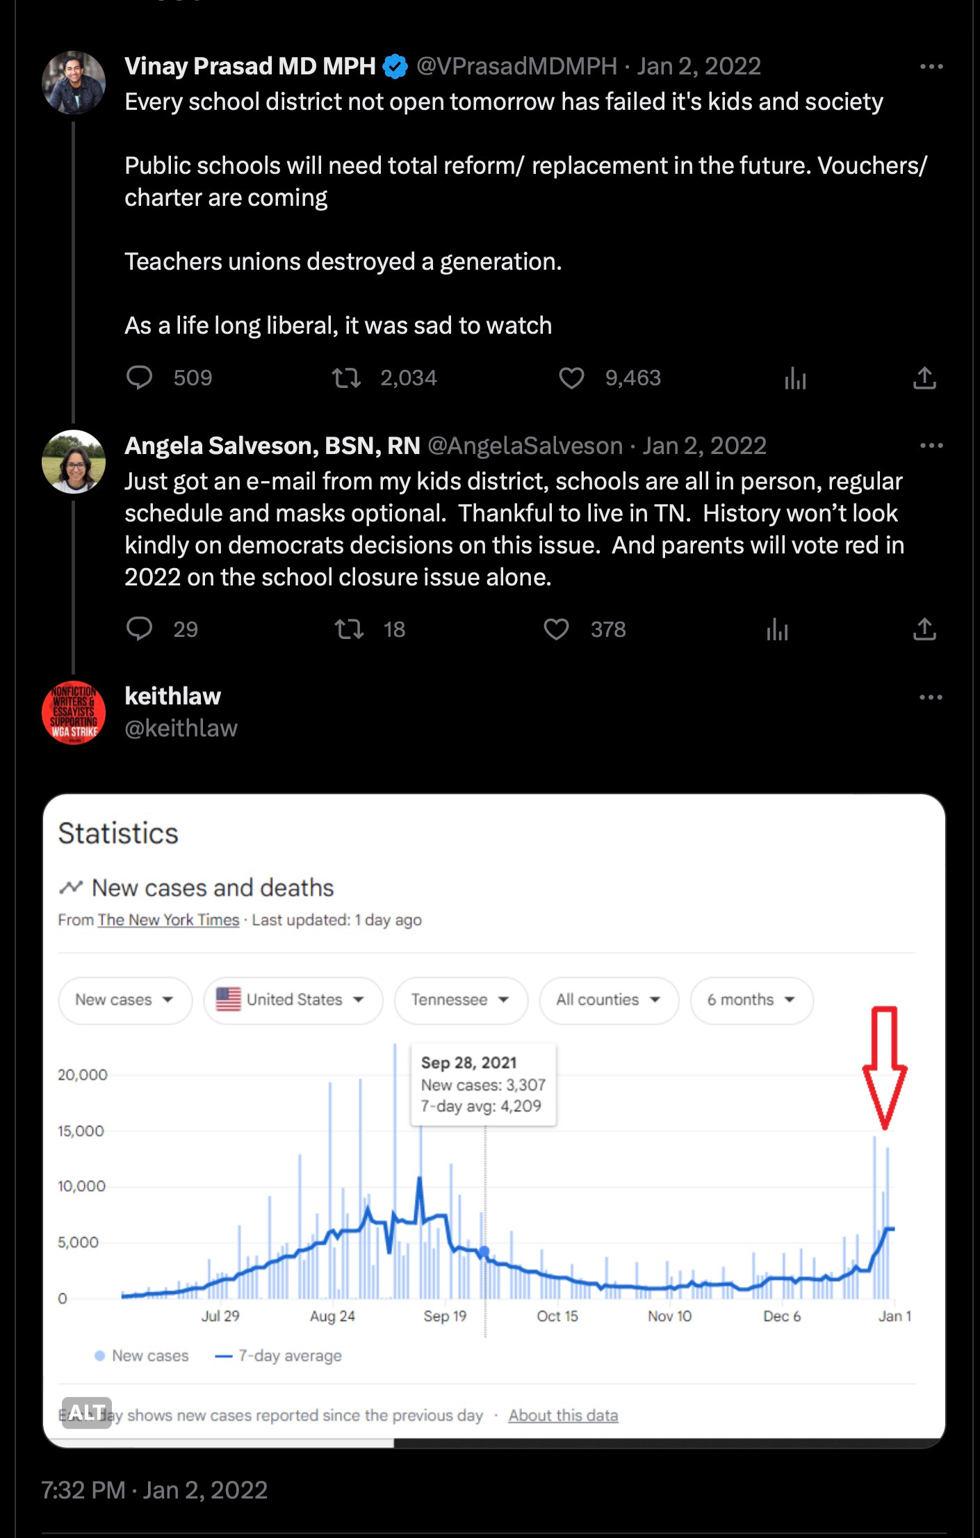Open @VPrasadMDMPH profile handle

point(516,66)
